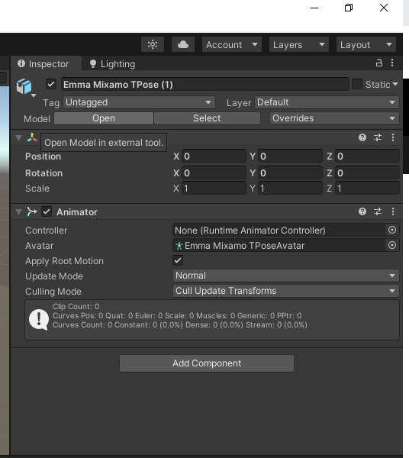Open the Layer dropdown showing Default
This screenshot has width=409, height=458.
tap(327, 102)
